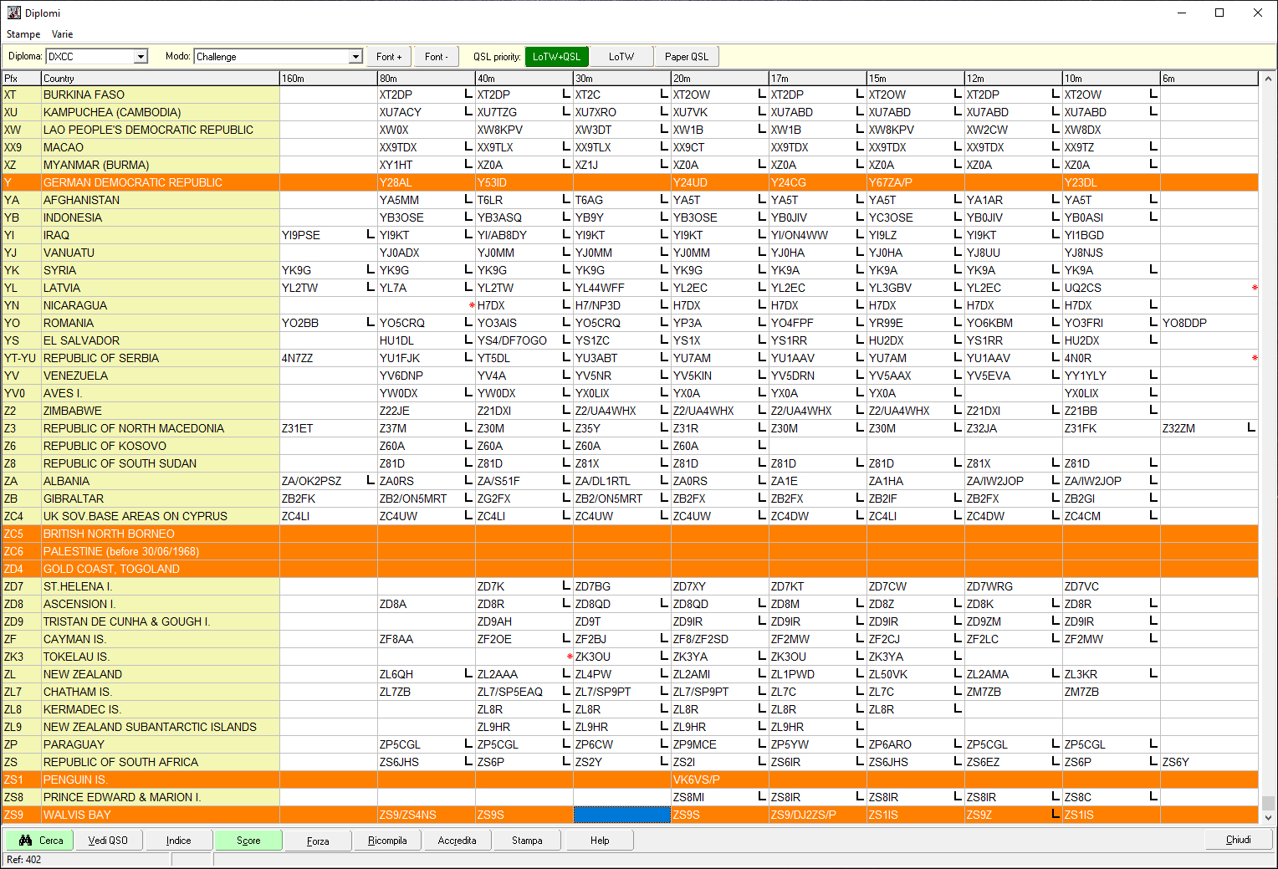Click cell YI9PSE in IRAQ row
The height and width of the screenshot is (869, 1278).
(x=329, y=235)
